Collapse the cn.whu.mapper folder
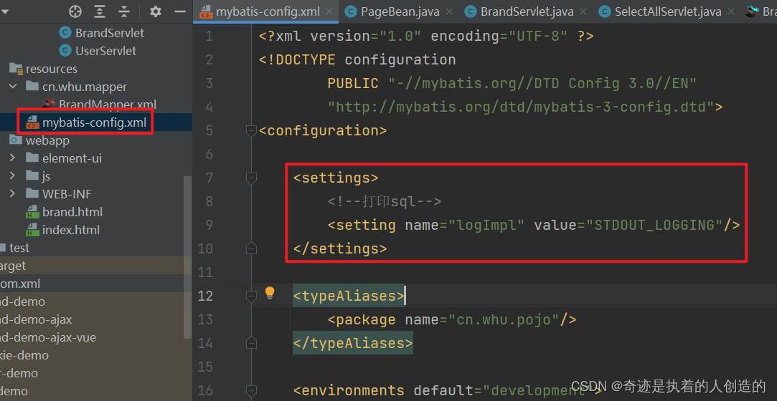This screenshot has width=777, height=401. point(13,87)
